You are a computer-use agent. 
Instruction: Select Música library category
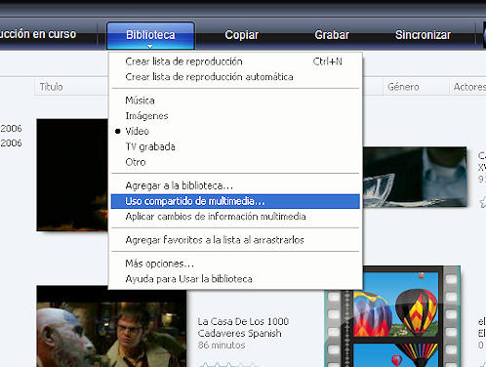click(x=235, y=101)
